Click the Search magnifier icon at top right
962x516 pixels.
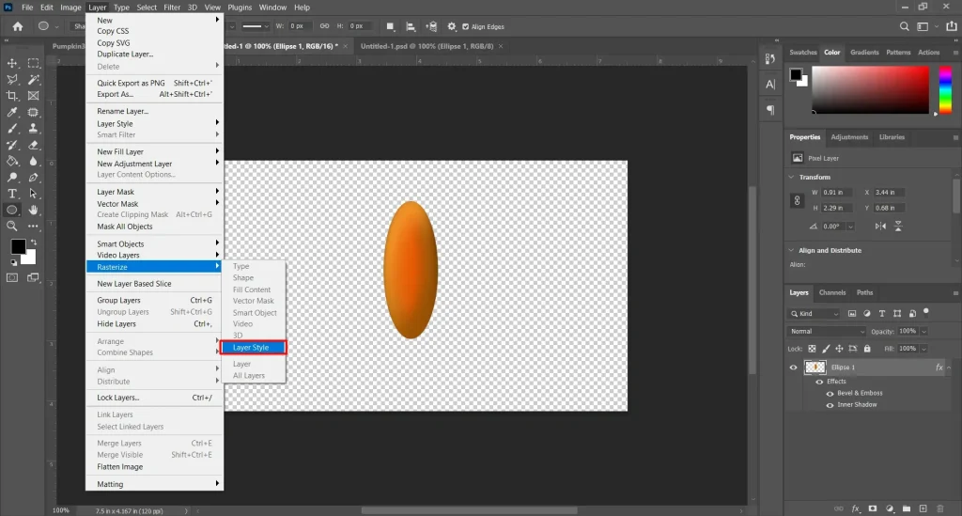(x=905, y=26)
